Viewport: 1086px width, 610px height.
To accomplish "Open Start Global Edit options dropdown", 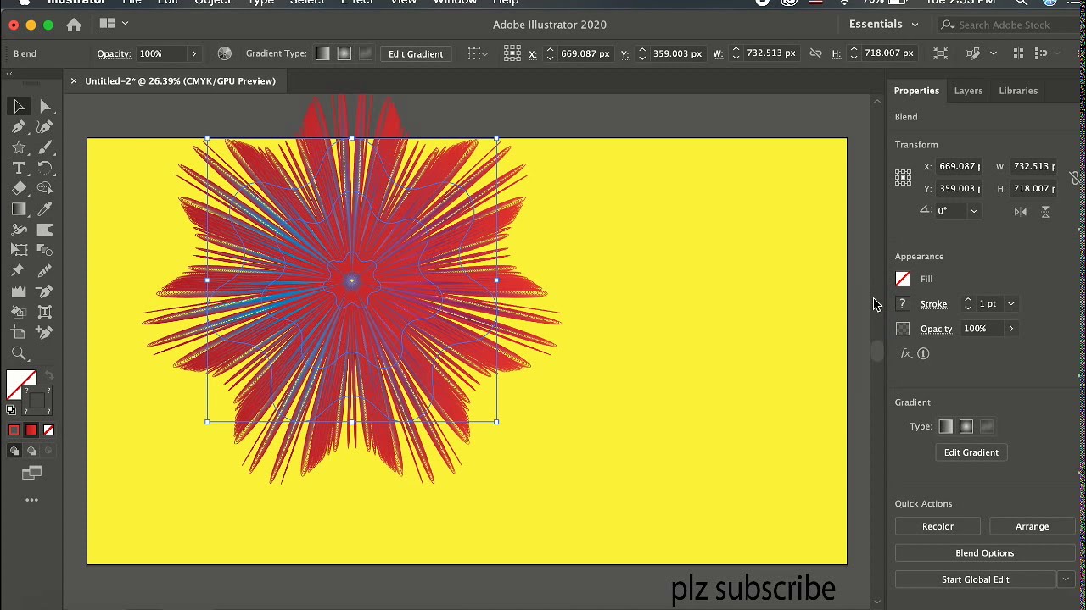I will tap(1066, 579).
